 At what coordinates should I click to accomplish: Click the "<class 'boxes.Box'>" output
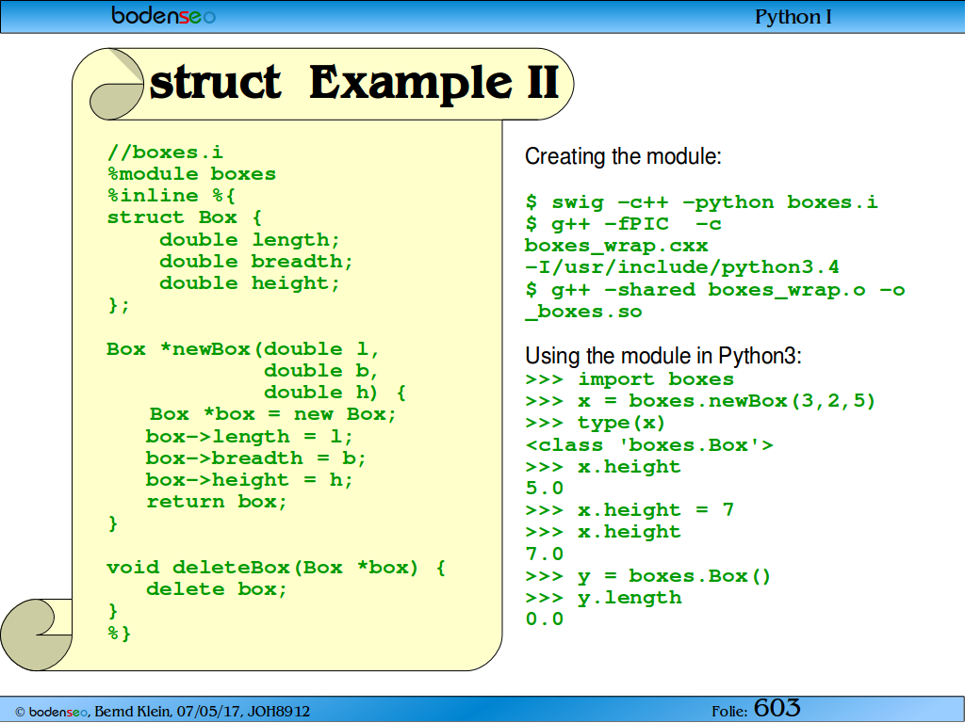click(x=649, y=444)
